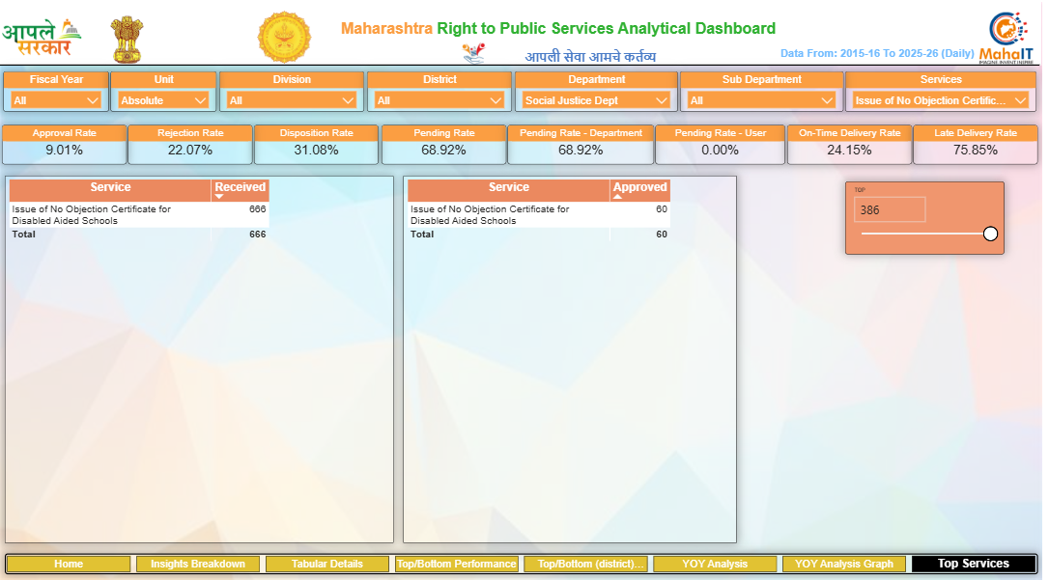The width and height of the screenshot is (1049, 580).
Task: Open the Division filter dropdown
Action: (x=292, y=100)
